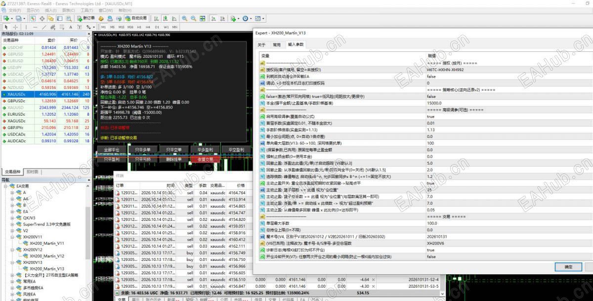The width and height of the screenshot is (593, 301).
Task: Open the 文件(F) menu
Action: click(x=15, y=10)
